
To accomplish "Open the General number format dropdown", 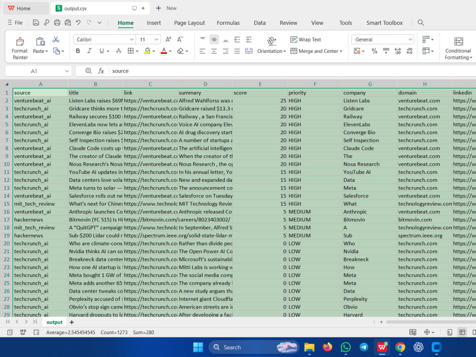I will (x=410, y=40).
